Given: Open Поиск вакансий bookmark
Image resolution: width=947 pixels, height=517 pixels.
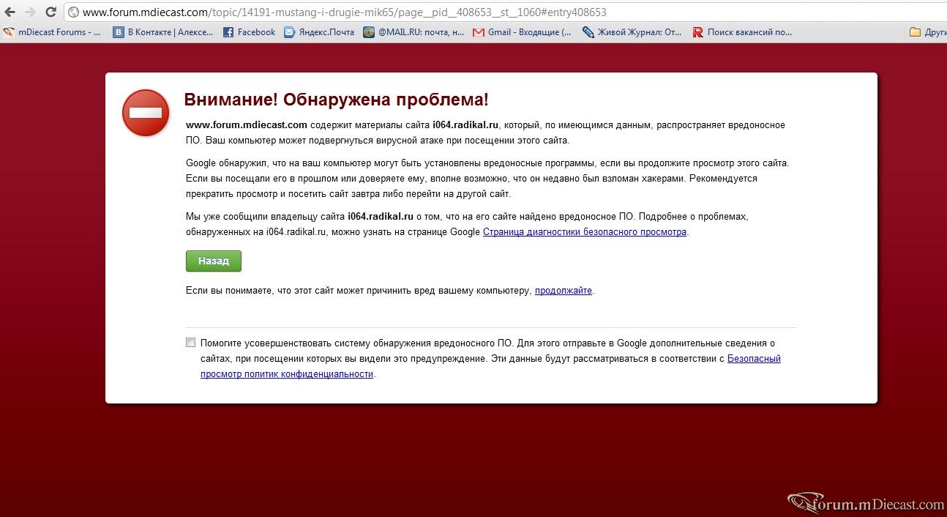Looking at the screenshot, I should point(742,32).
